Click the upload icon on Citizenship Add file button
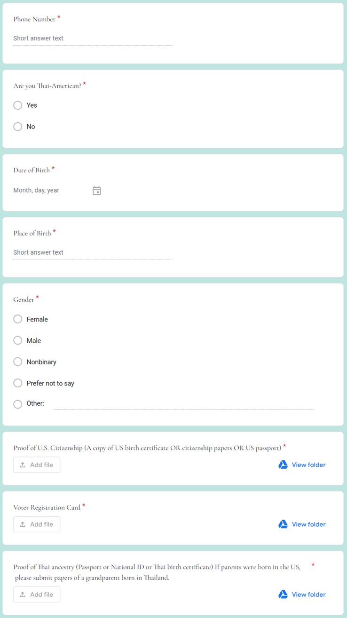Screen dimensions: 347x618 (x=22, y=464)
